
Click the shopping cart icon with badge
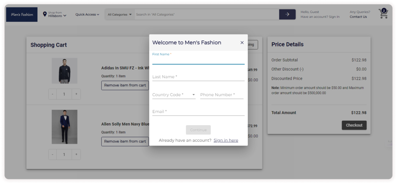[x=383, y=14]
